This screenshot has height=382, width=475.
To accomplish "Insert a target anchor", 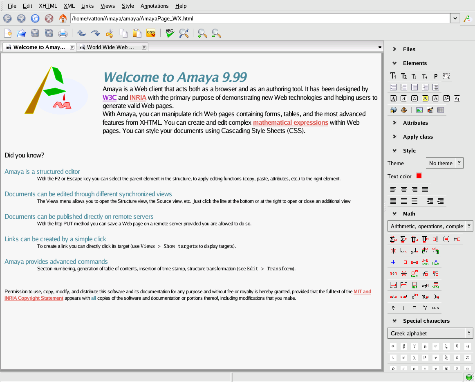I will click(403, 110).
